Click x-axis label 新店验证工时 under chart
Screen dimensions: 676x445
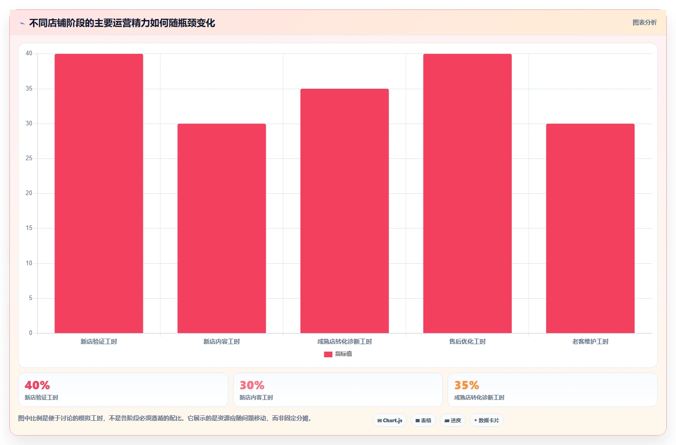tap(99, 341)
